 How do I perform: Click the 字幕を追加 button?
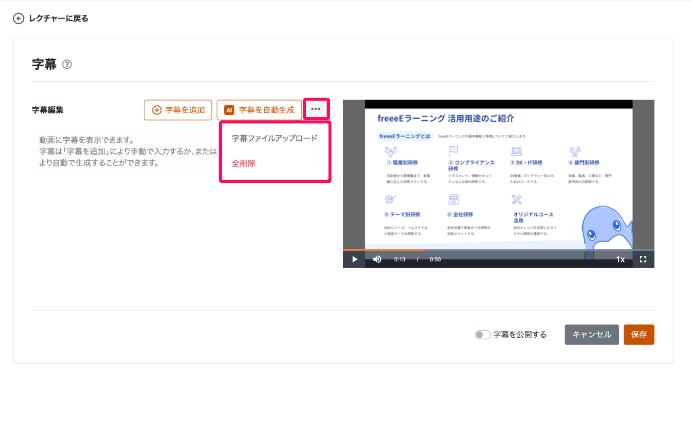[178, 110]
